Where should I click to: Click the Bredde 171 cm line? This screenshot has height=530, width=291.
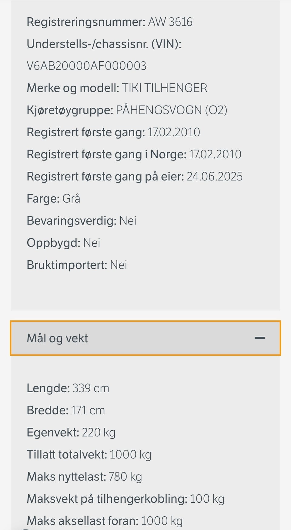[x=66, y=410]
